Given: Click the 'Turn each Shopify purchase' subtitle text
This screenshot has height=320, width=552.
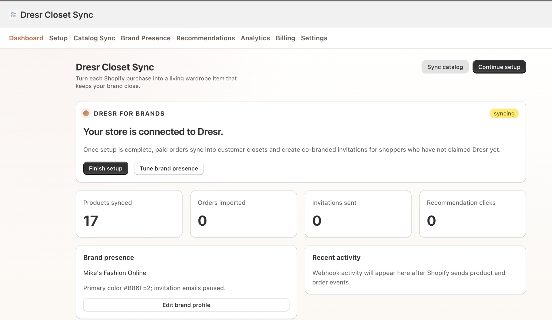Looking at the screenshot, I should point(156,82).
